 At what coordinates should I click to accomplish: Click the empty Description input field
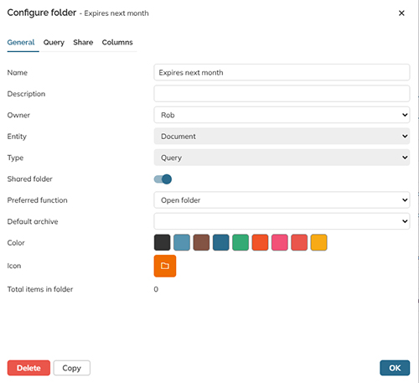pyautogui.click(x=282, y=94)
